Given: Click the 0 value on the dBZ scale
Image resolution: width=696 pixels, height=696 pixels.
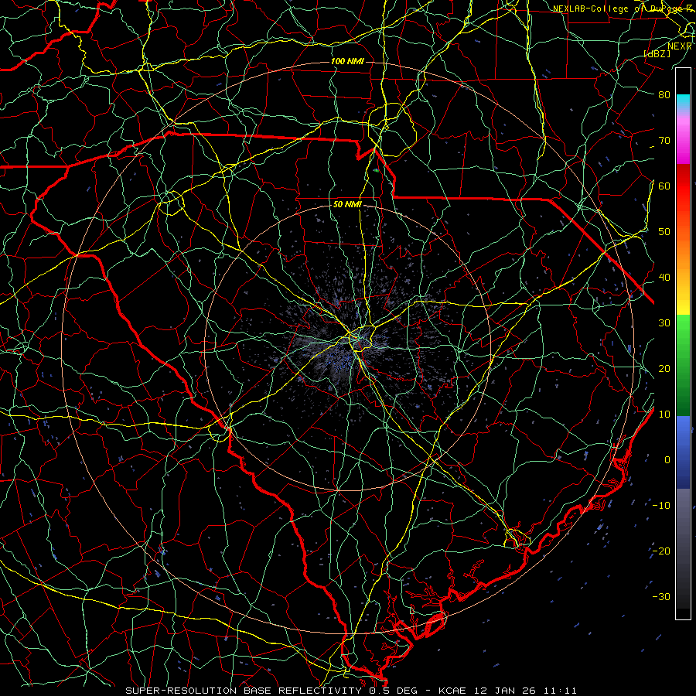Looking at the screenshot, I should click(667, 460).
